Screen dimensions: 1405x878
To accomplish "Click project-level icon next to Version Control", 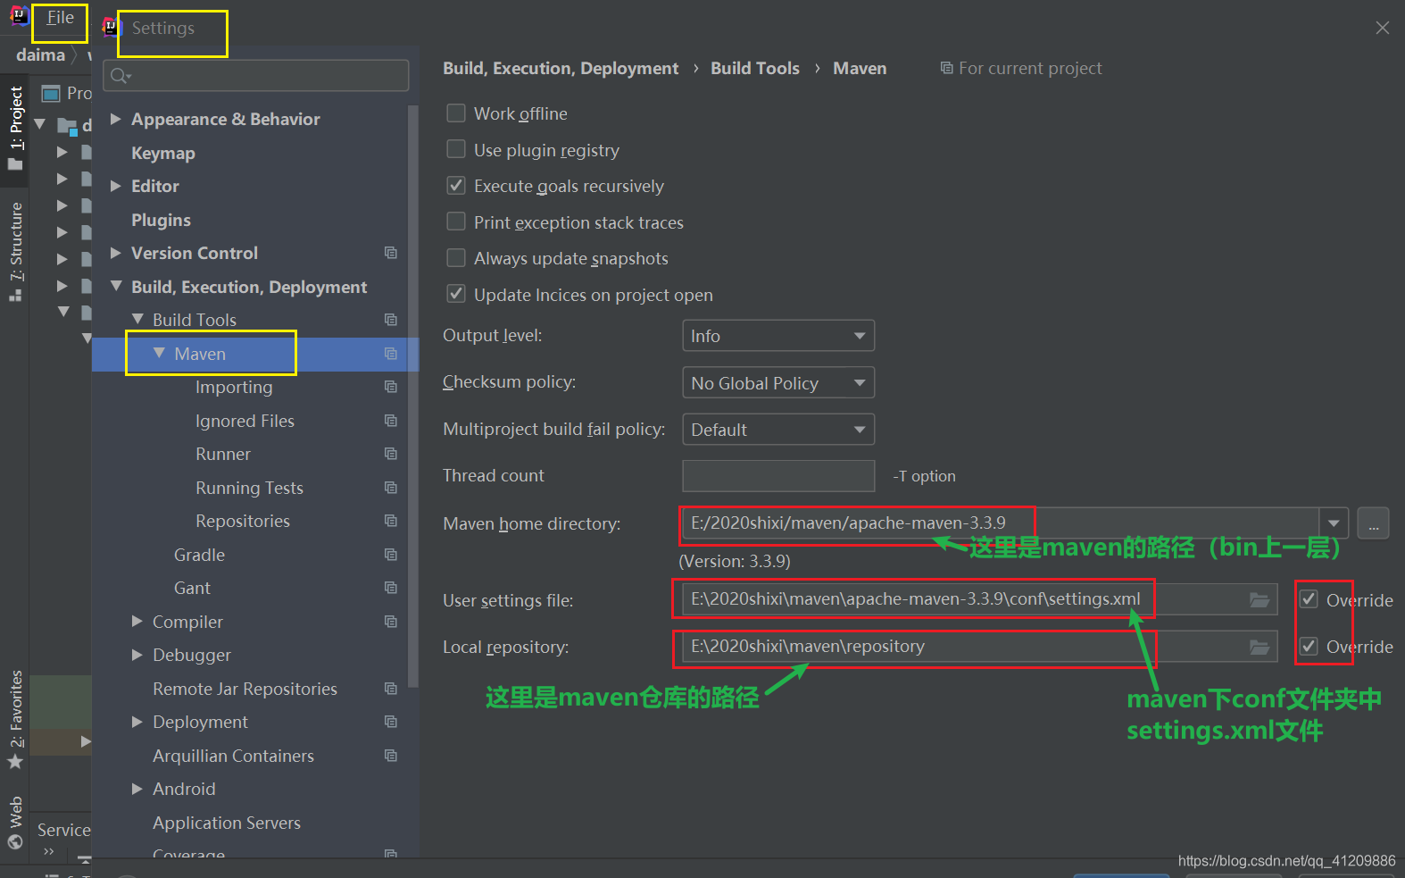I will (391, 253).
